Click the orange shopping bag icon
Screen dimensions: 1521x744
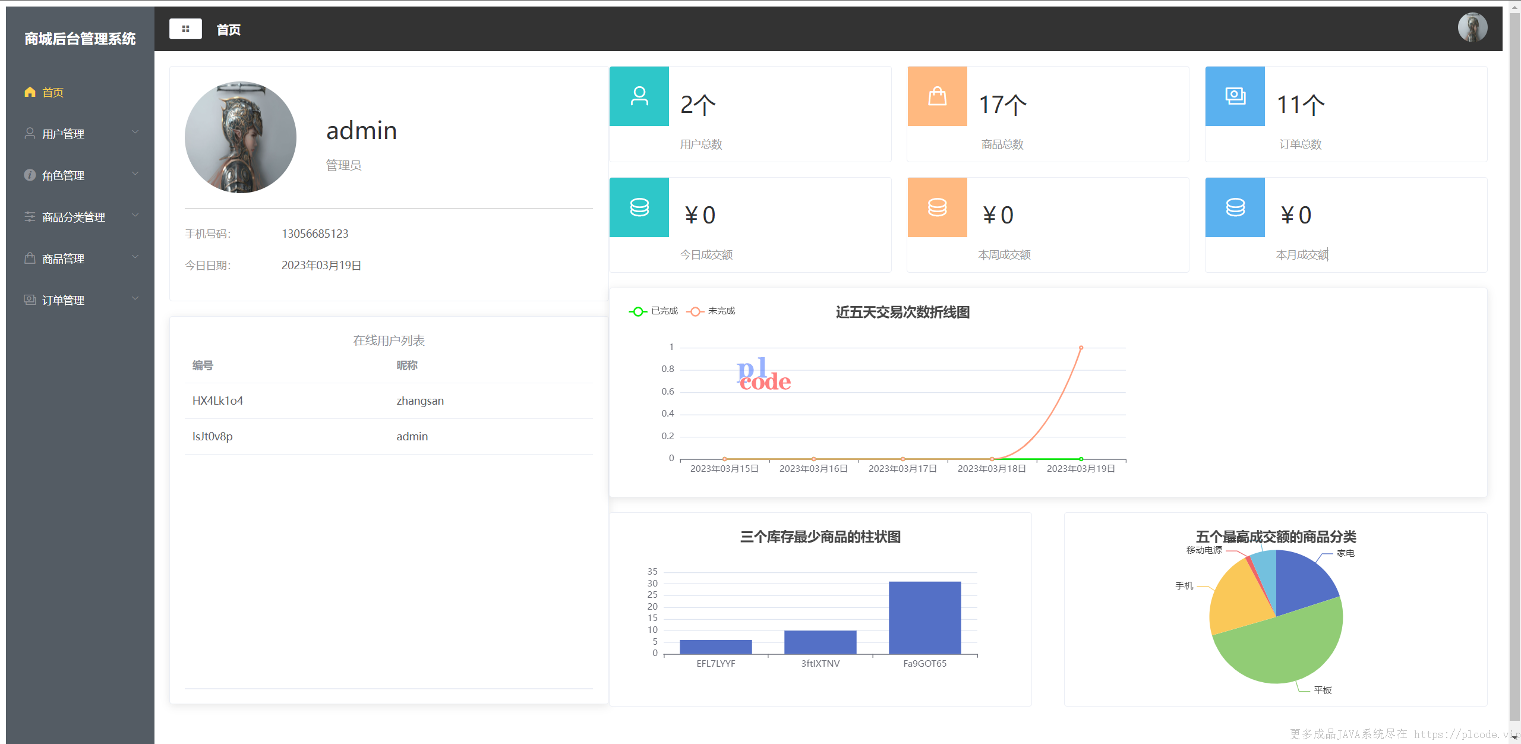point(938,96)
